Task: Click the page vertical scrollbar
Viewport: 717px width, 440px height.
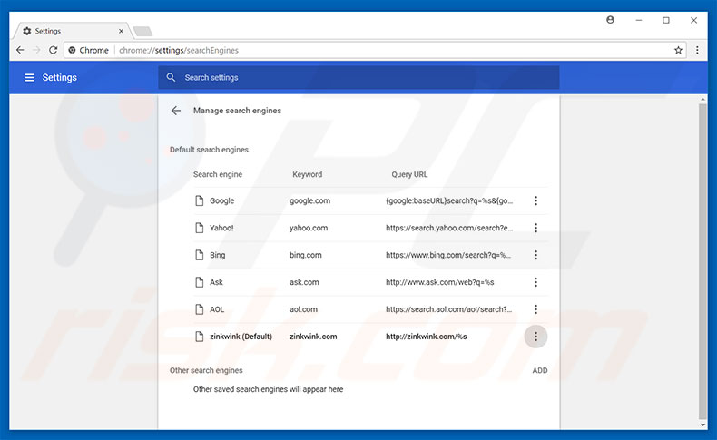Action: tap(702, 260)
